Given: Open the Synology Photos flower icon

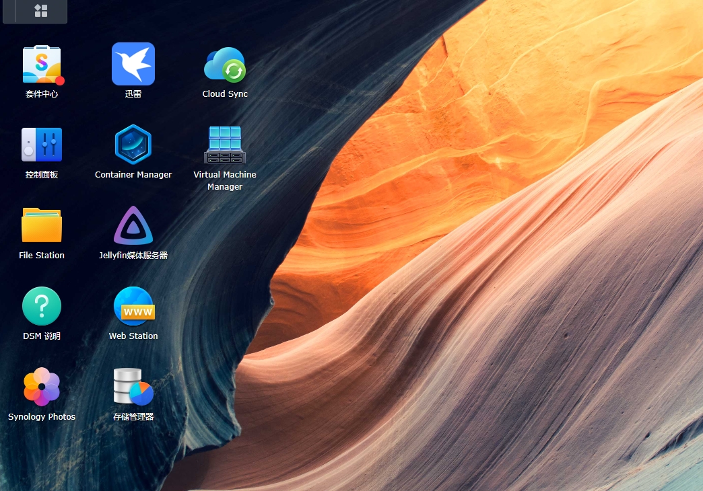Looking at the screenshot, I should tap(42, 387).
